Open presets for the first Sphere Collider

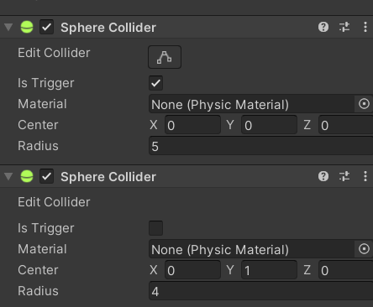click(344, 27)
